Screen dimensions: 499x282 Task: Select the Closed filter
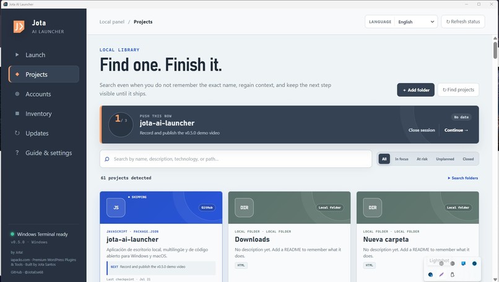coord(468,159)
